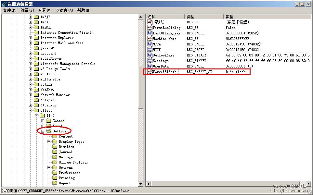Select the Preferences folder icon

tap(55, 173)
